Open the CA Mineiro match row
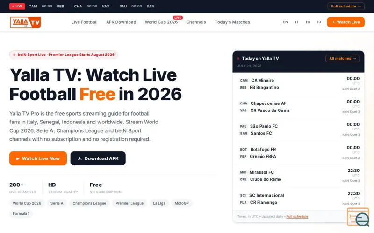This screenshot has width=374, height=233. click(x=298, y=84)
